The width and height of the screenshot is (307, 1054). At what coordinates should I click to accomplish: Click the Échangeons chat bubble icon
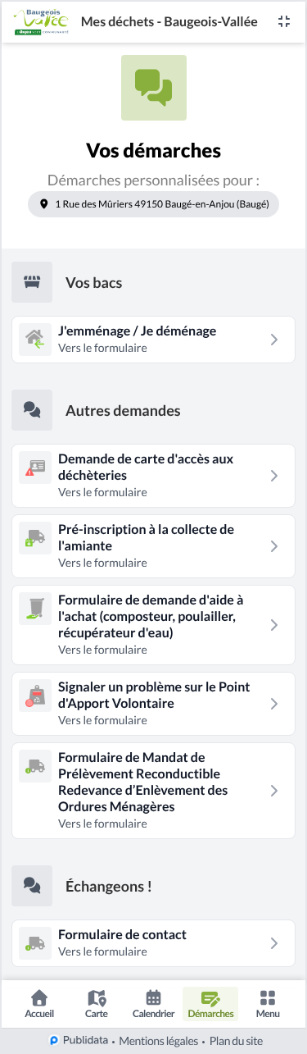click(x=32, y=886)
